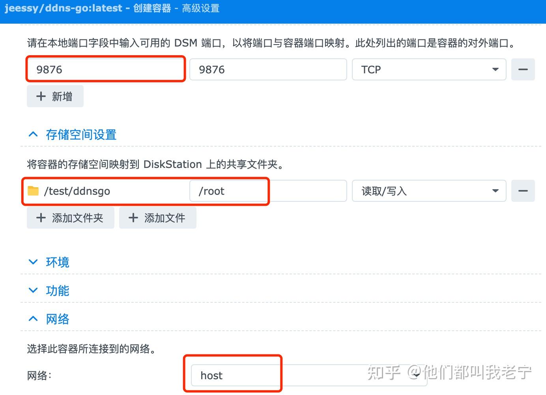Collapse the 网络 section chevron icon
The height and width of the screenshot is (395, 546).
33,318
